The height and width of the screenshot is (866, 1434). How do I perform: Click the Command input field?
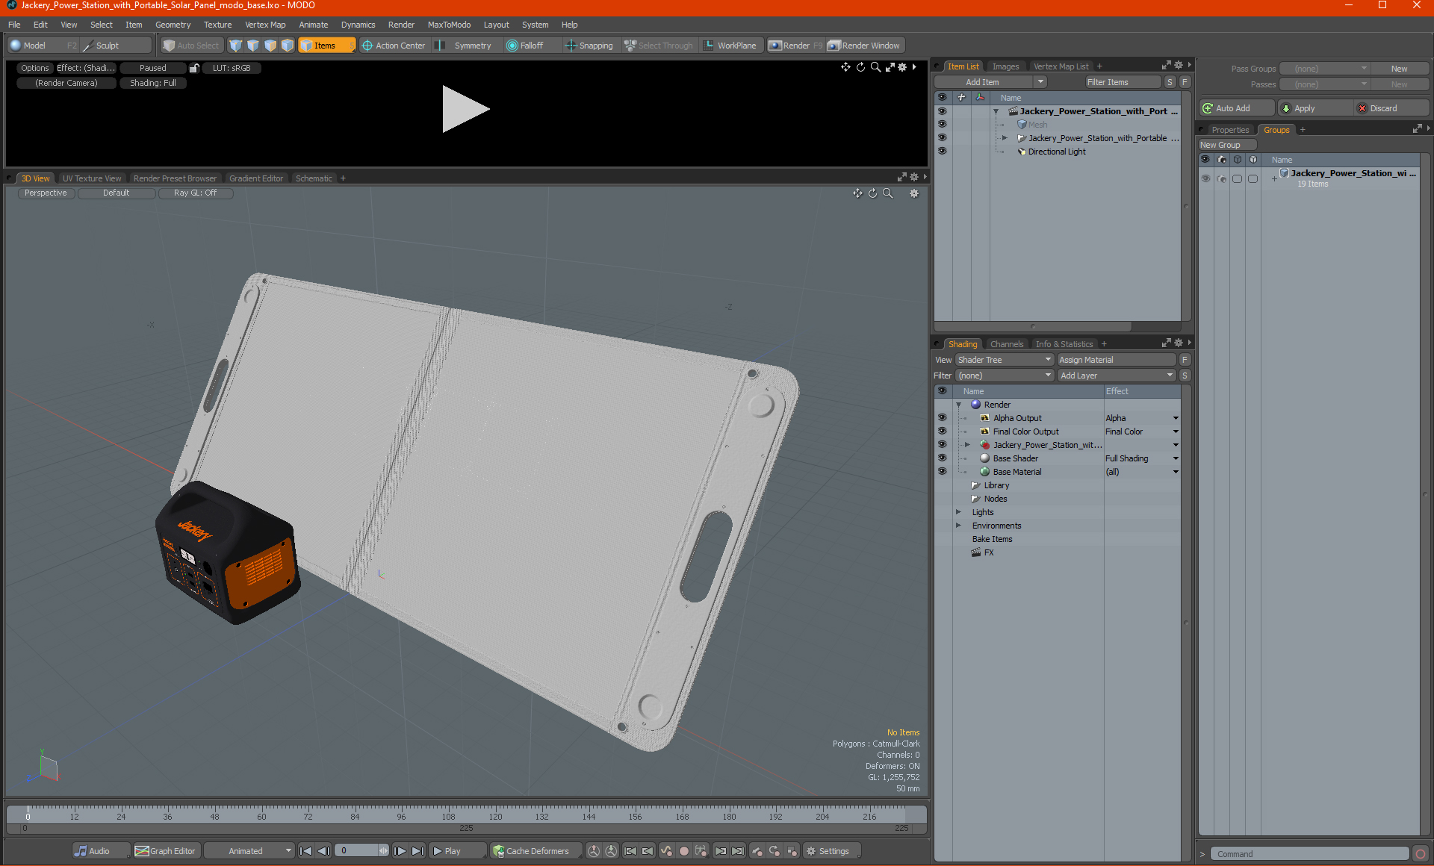tap(1310, 854)
